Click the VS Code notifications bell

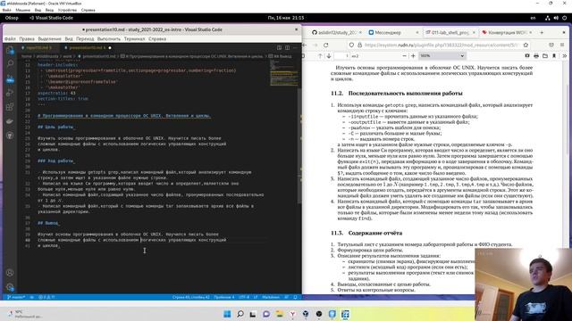295,297
